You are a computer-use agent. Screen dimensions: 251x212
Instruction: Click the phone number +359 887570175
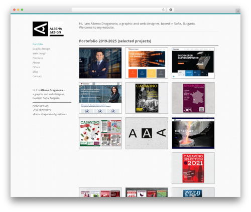point(42,110)
